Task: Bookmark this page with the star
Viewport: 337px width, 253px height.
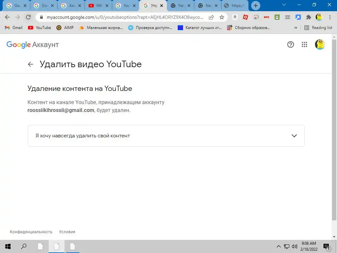Action: (222, 17)
